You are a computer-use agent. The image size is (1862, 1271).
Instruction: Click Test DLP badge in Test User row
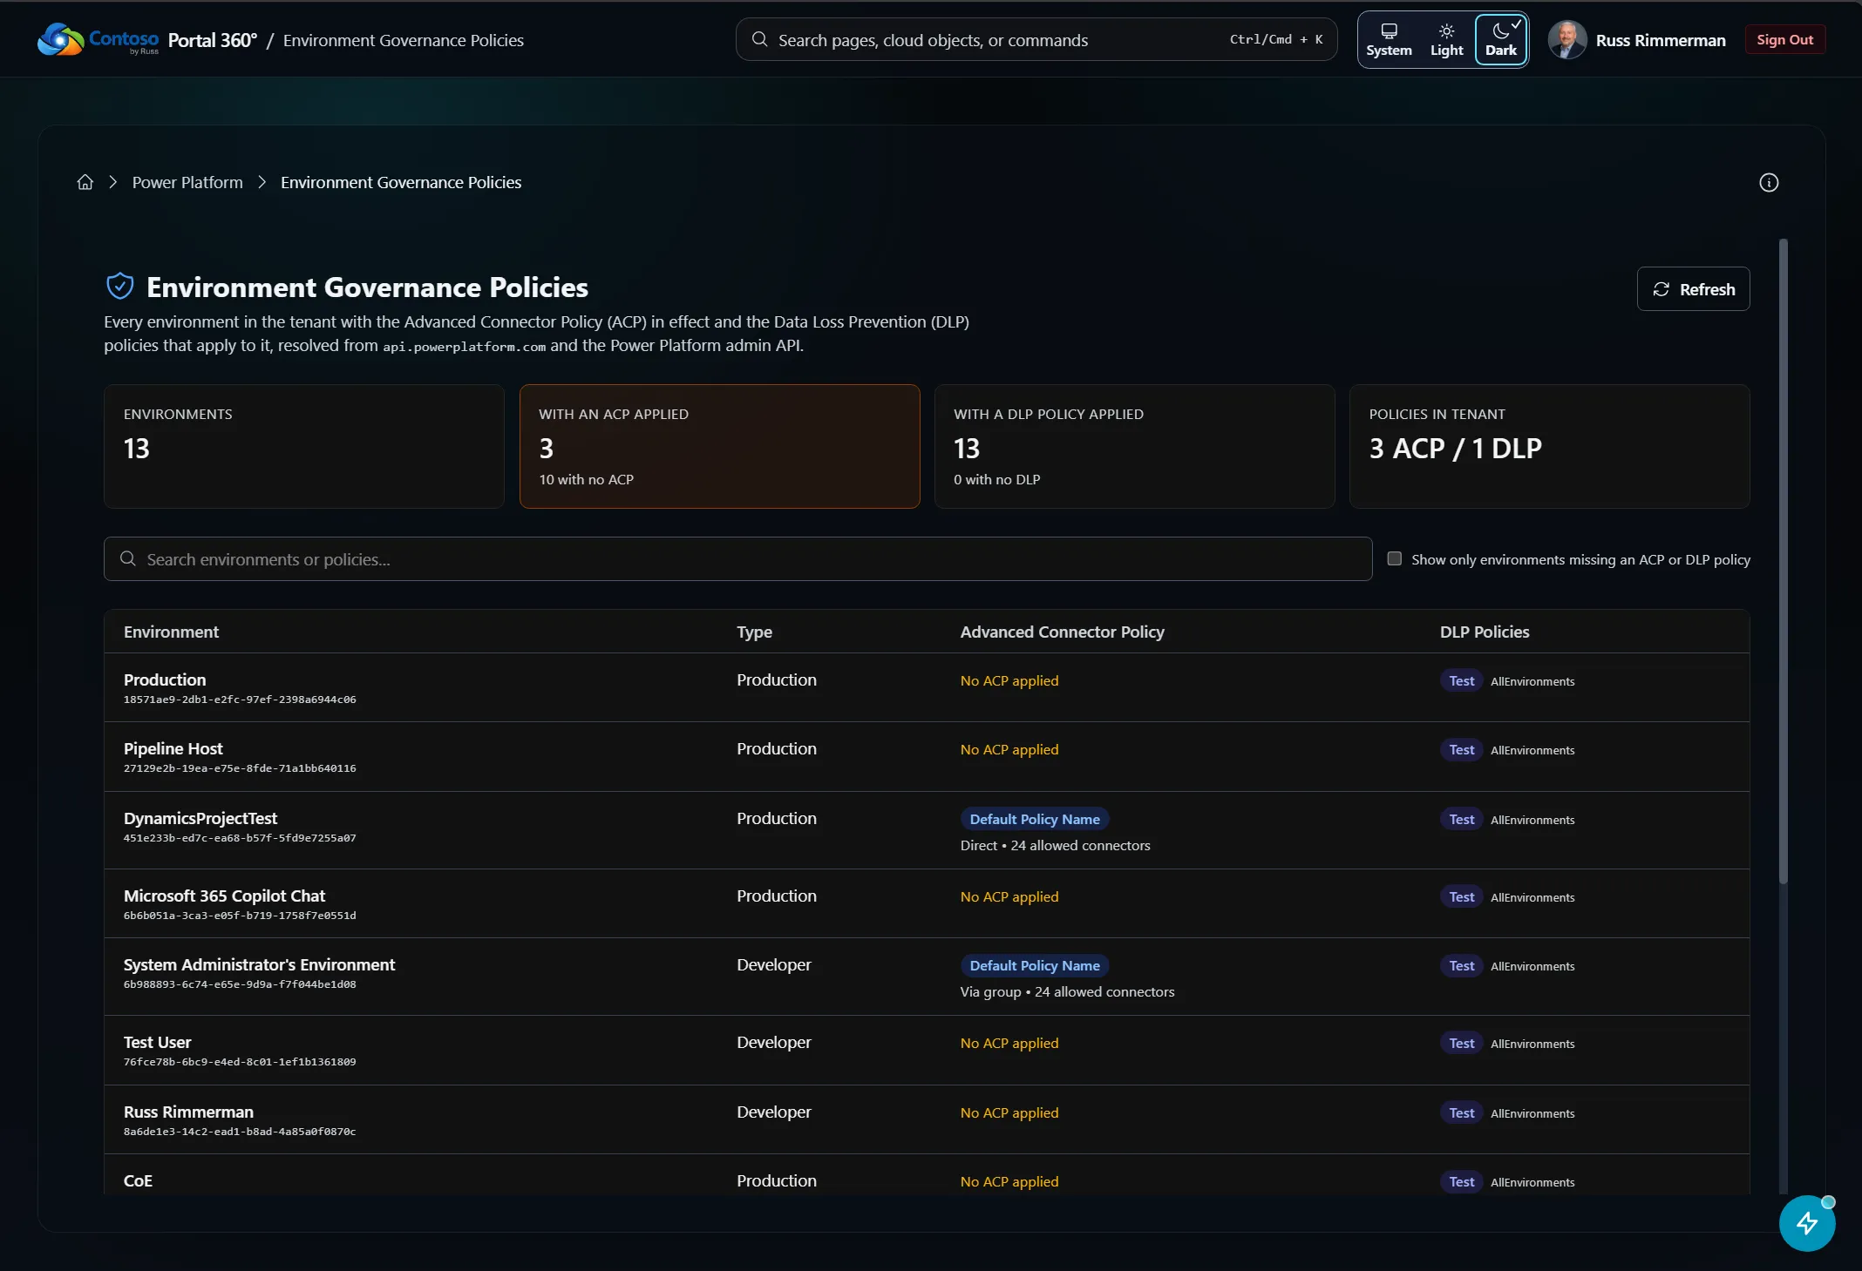1462,1043
